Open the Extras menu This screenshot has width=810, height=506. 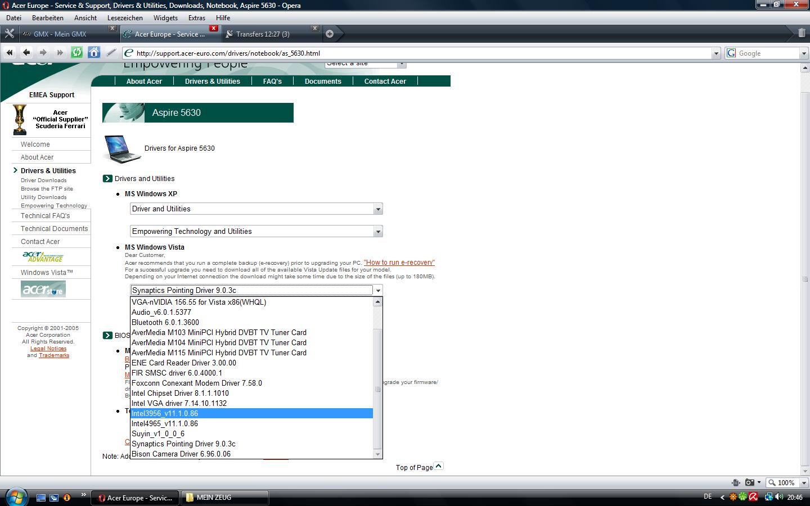click(x=197, y=17)
